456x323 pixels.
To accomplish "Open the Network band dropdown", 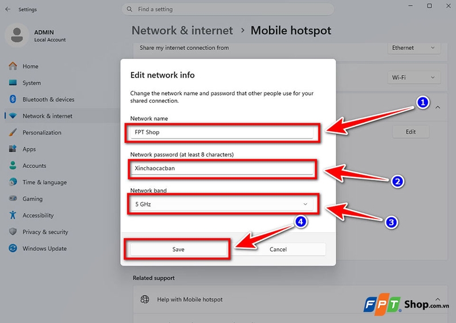I will [222, 204].
